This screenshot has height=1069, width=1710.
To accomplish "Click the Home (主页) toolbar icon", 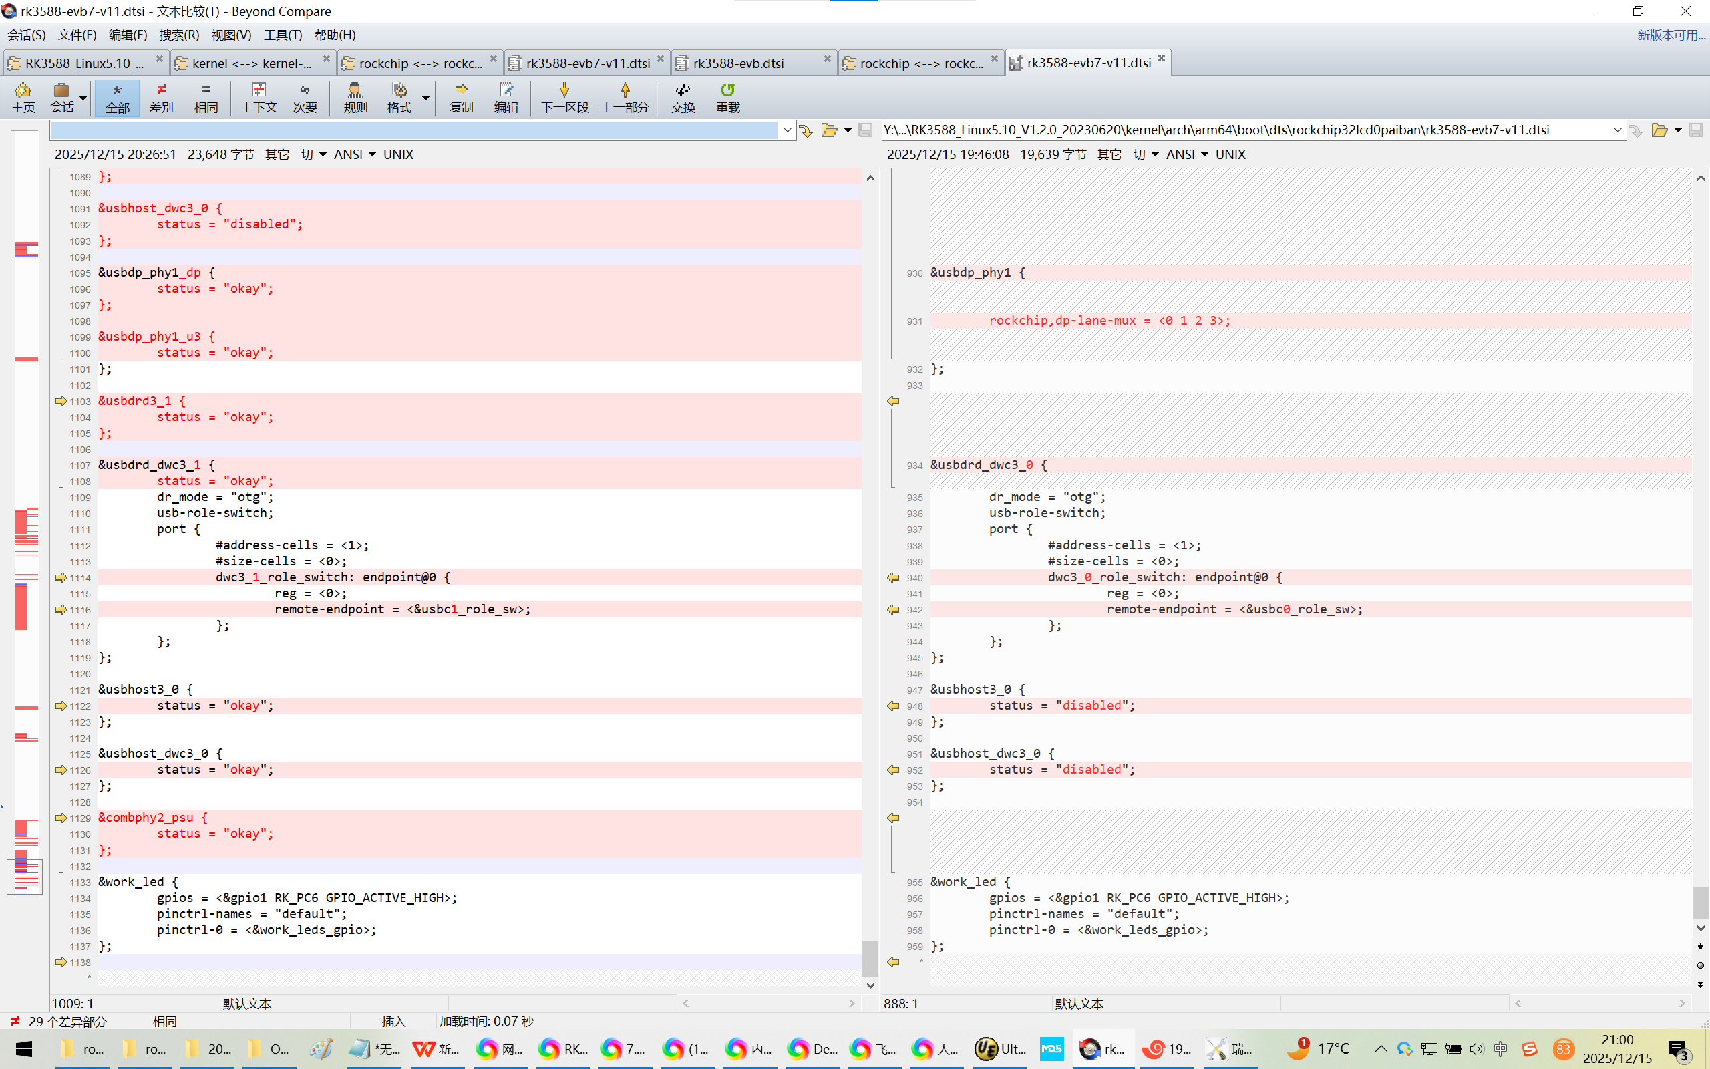I will (23, 97).
